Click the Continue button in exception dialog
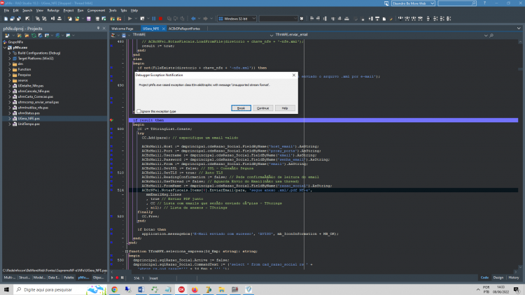Screen dimensions: 525x295 pyautogui.click(x=262, y=108)
